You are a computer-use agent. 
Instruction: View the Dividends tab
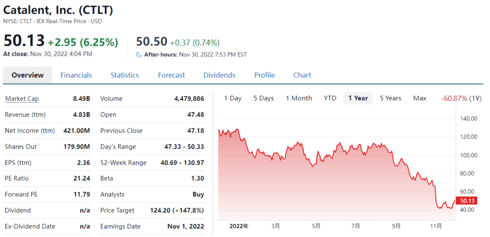pyautogui.click(x=219, y=75)
